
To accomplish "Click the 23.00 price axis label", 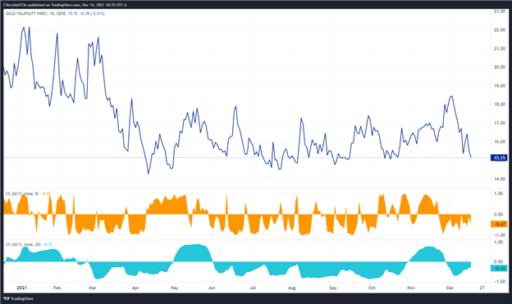I will click(x=500, y=11).
